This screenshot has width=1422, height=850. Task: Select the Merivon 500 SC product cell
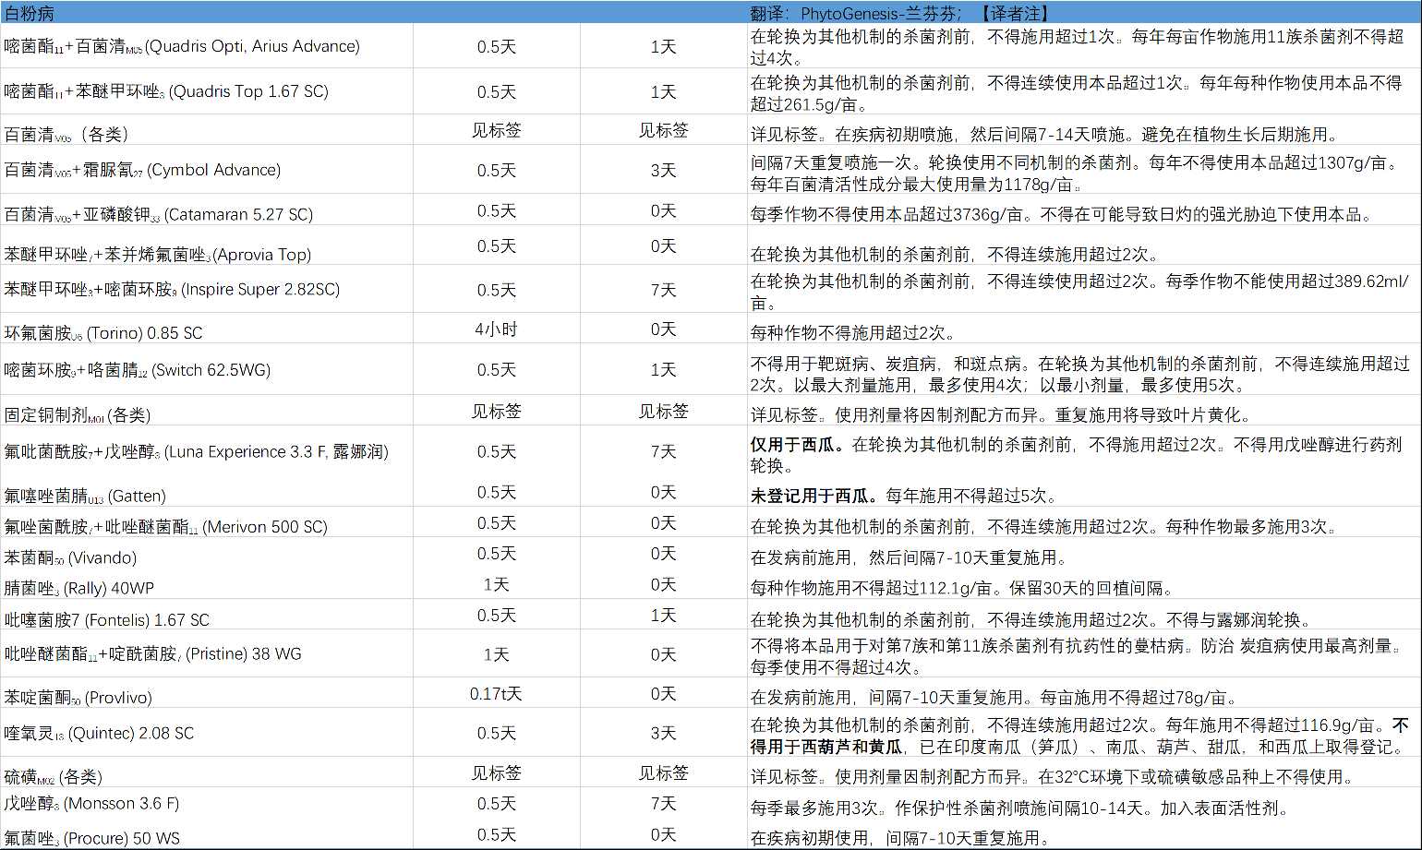[x=207, y=523]
